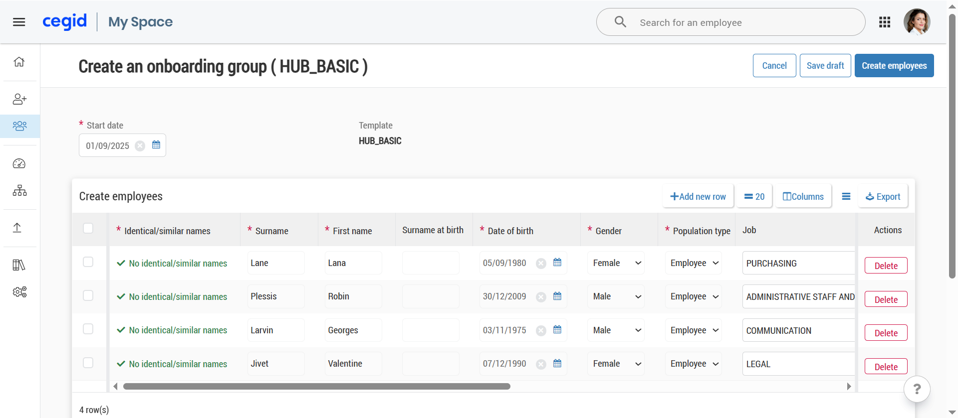
Task: Open the Columns chooser
Action: pyautogui.click(x=803, y=197)
